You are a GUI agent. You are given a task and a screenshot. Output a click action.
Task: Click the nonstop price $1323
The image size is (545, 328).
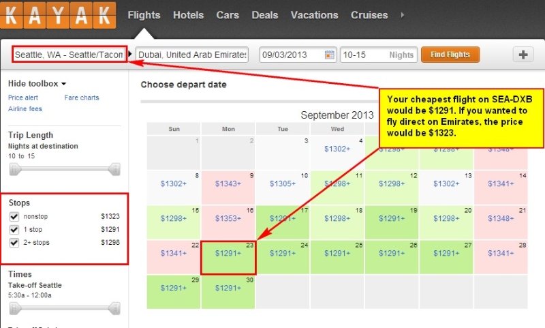[110, 216]
